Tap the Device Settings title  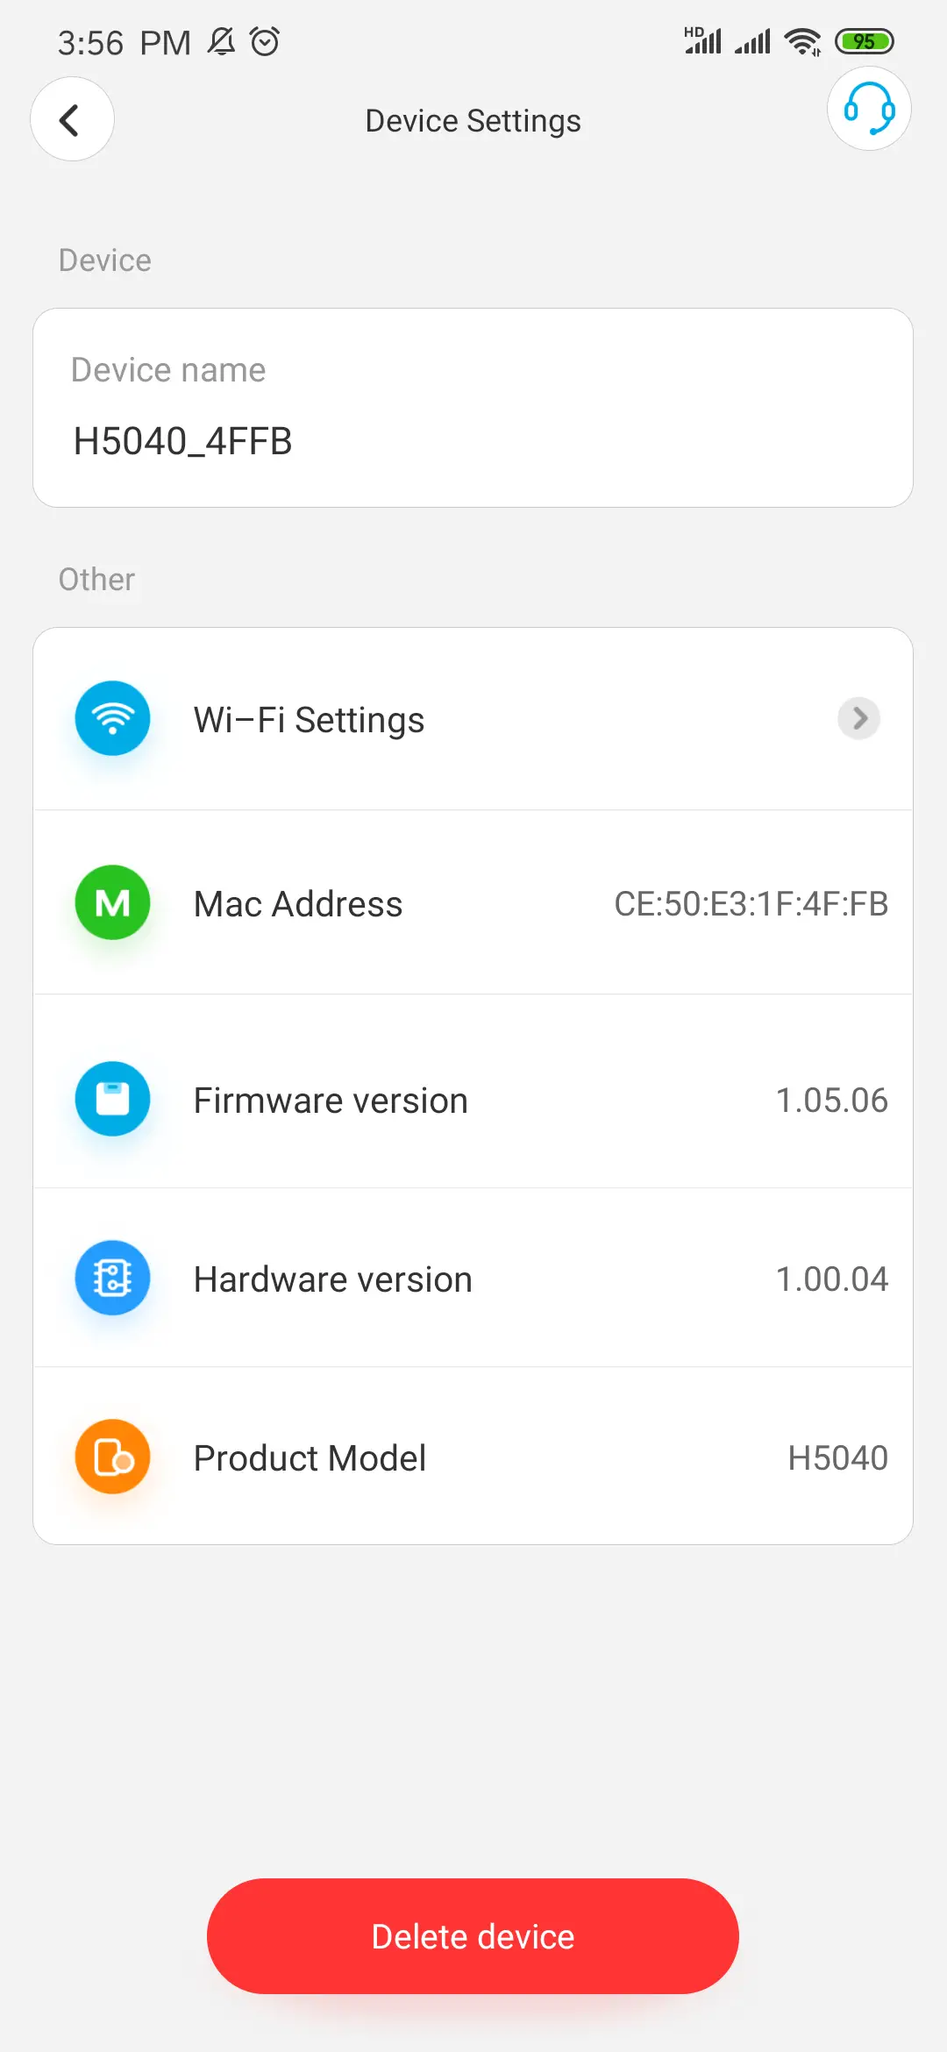[x=473, y=120]
